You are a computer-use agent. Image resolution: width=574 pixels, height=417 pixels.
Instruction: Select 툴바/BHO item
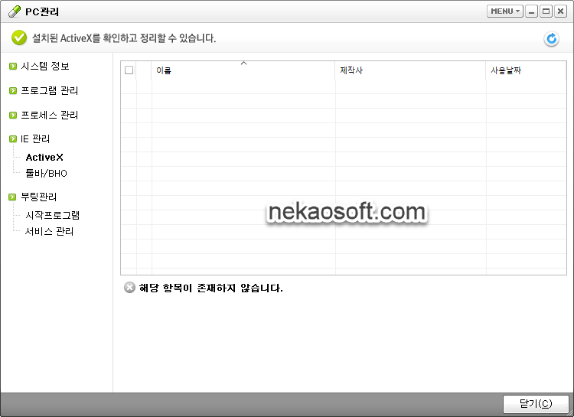coord(46,173)
